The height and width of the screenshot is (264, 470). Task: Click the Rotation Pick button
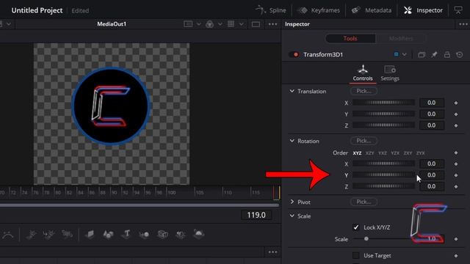point(364,141)
